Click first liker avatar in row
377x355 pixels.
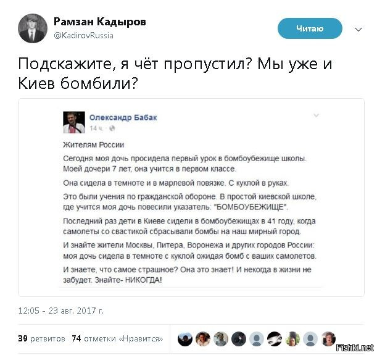click(185, 339)
